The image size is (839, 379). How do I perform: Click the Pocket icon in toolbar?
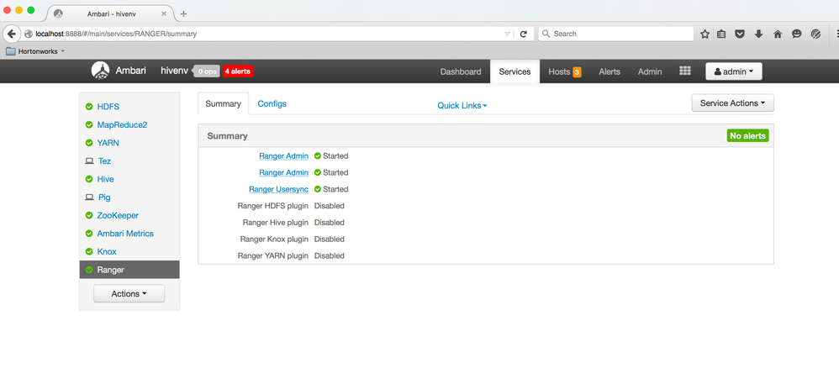click(x=740, y=34)
